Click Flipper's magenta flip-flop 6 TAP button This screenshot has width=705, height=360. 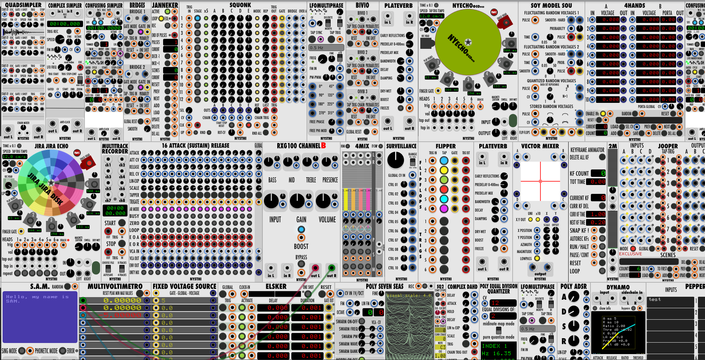444,209
